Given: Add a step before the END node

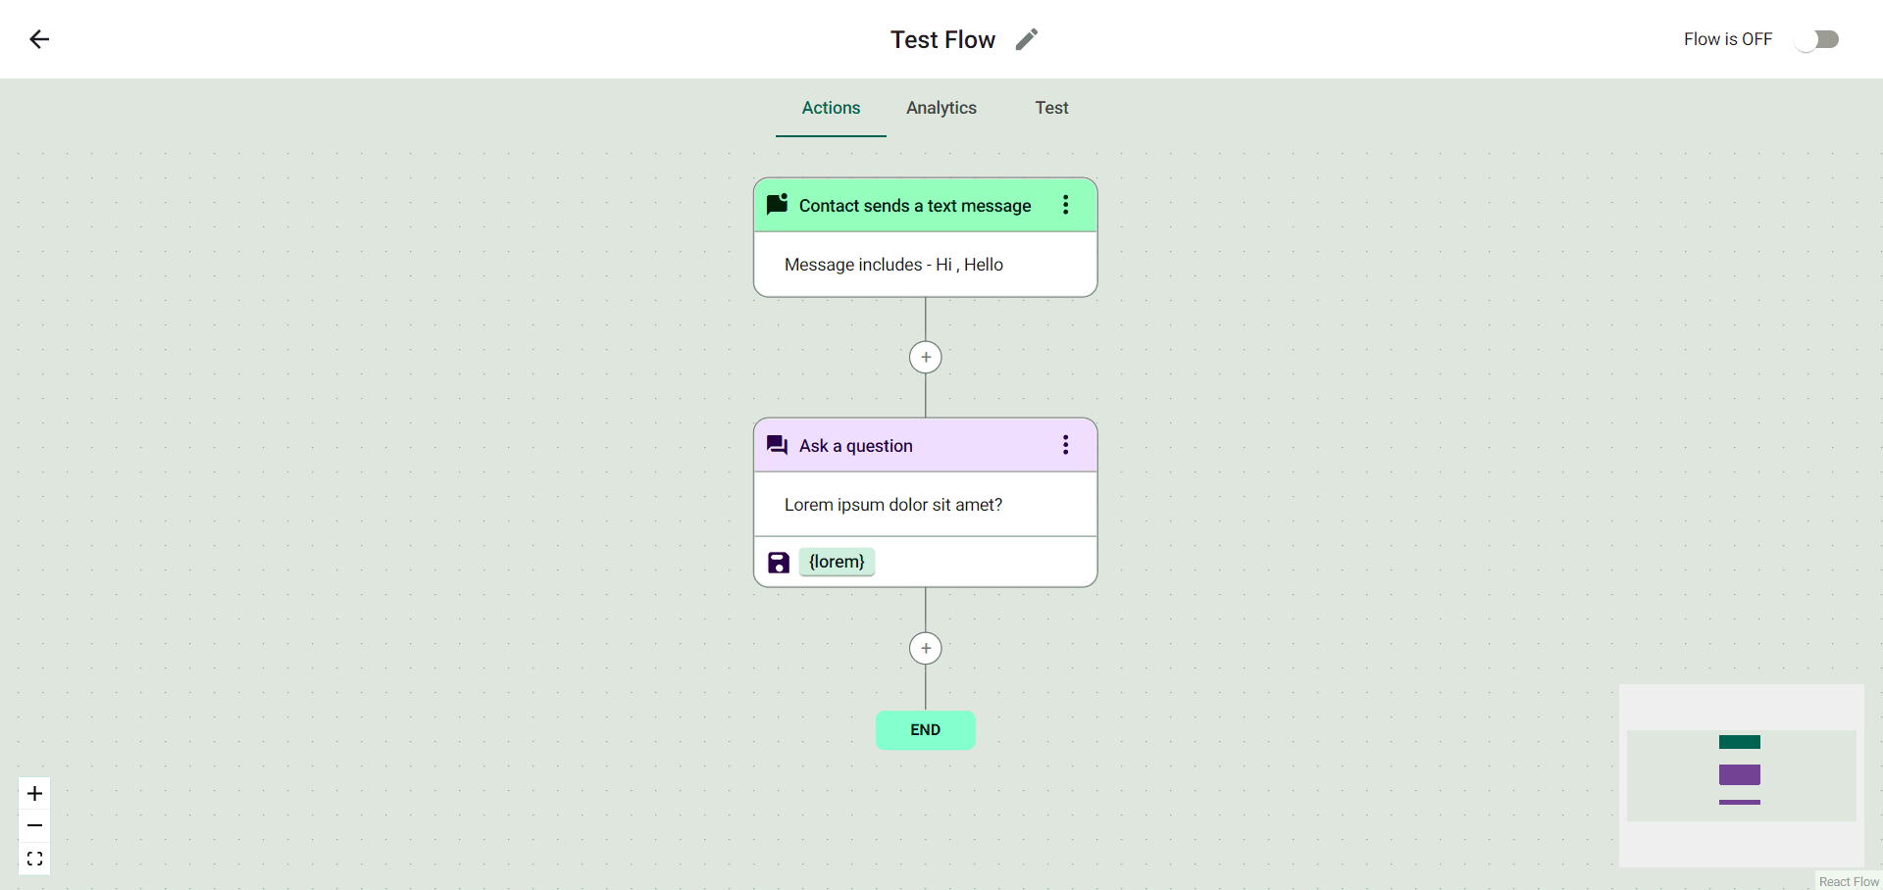Looking at the screenshot, I should pyautogui.click(x=925, y=648).
